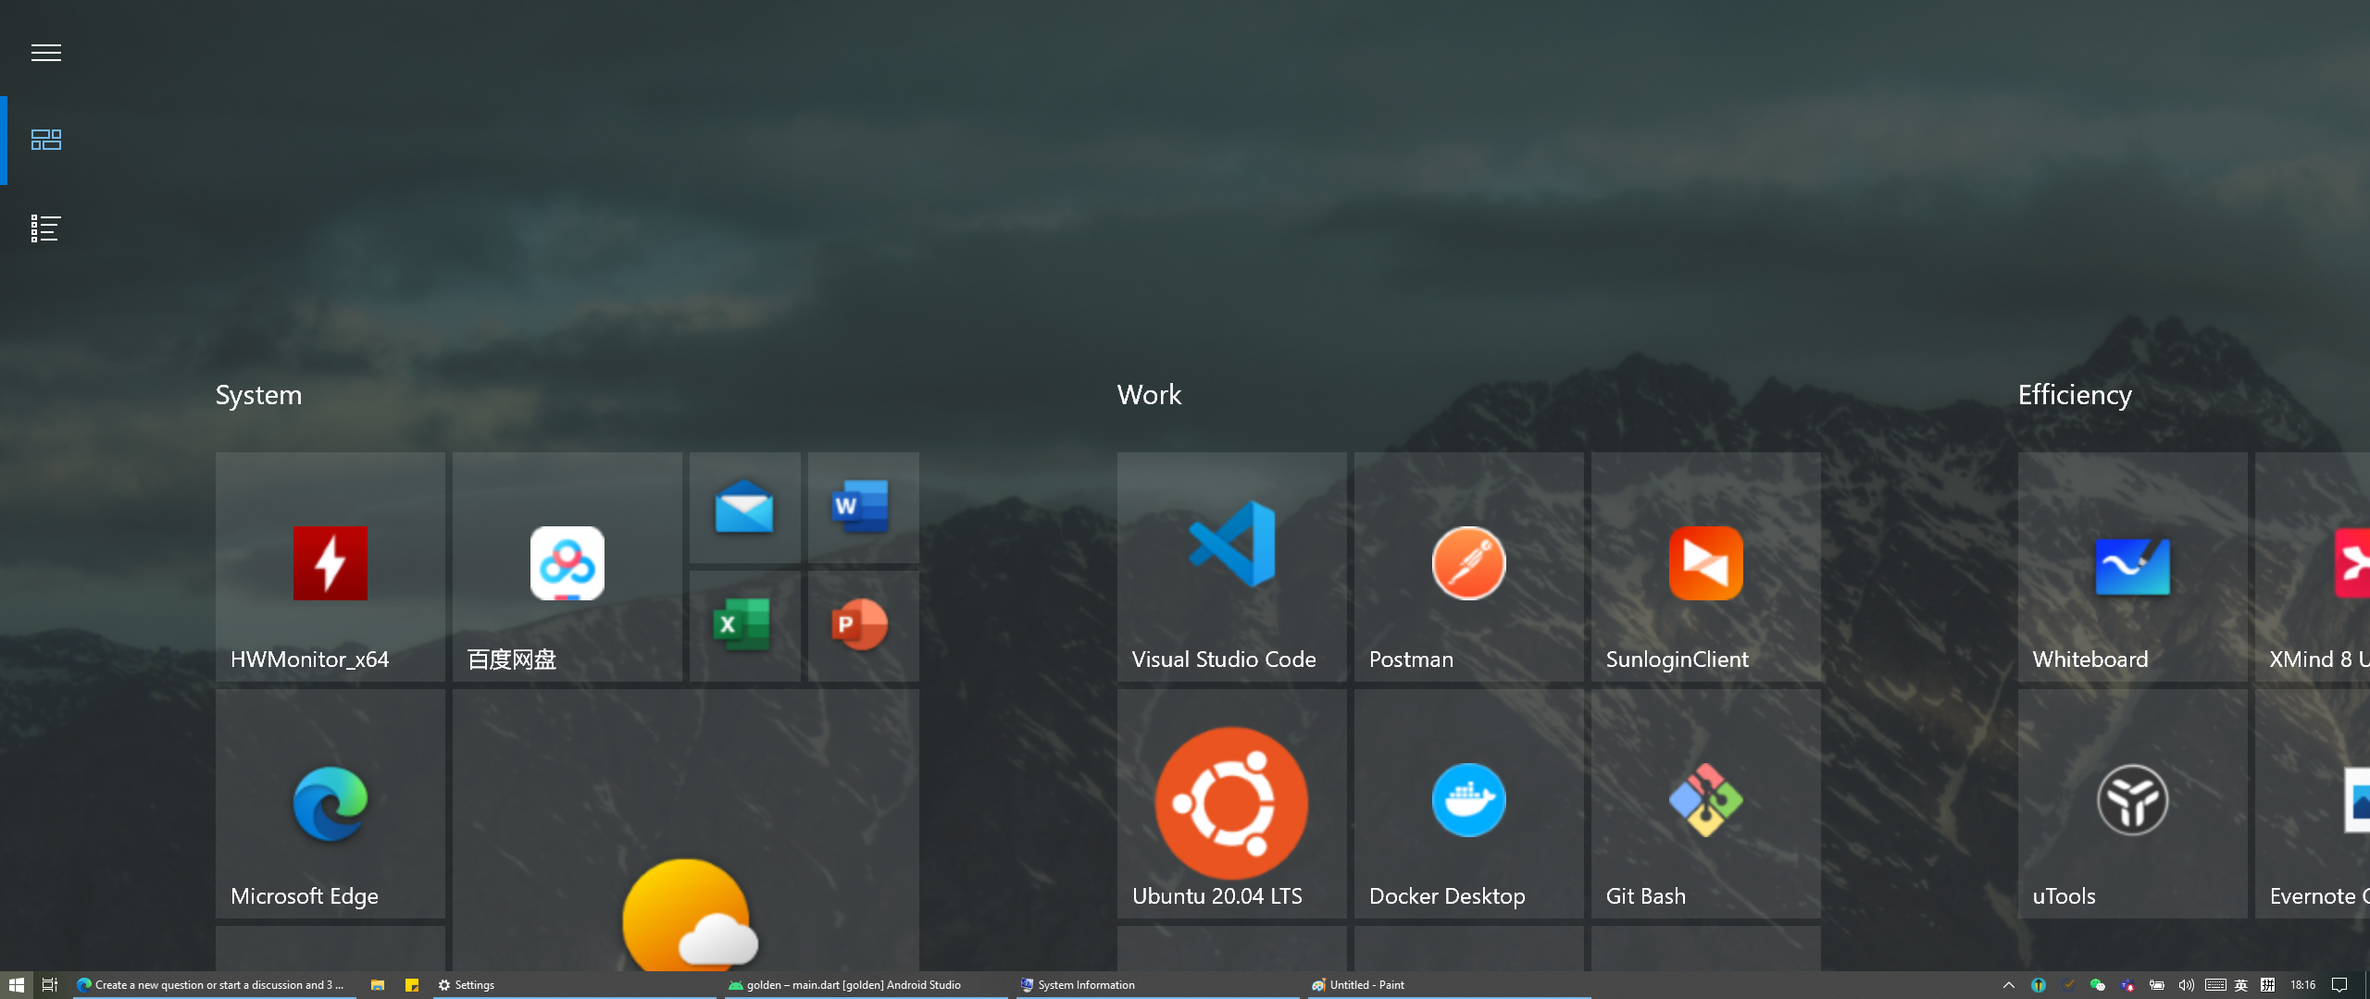Screen dimensions: 2370x999
Task: Launch the uTools tile
Action: coord(2132,803)
